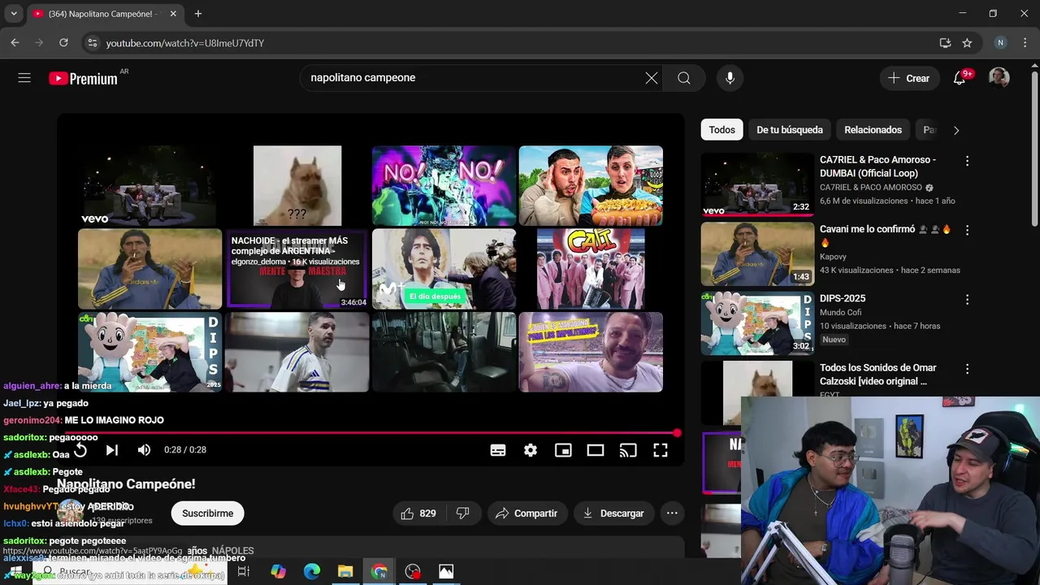This screenshot has height=585, width=1040.
Task: Play the NO! NO! endscreen thumbnail
Action: pyautogui.click(x=444, y=185)
